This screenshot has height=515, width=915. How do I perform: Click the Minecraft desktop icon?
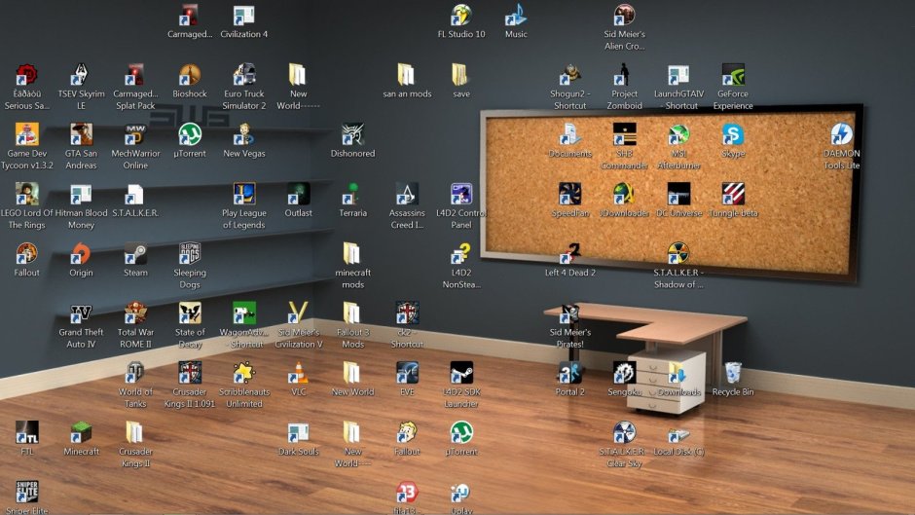[82, 433]
